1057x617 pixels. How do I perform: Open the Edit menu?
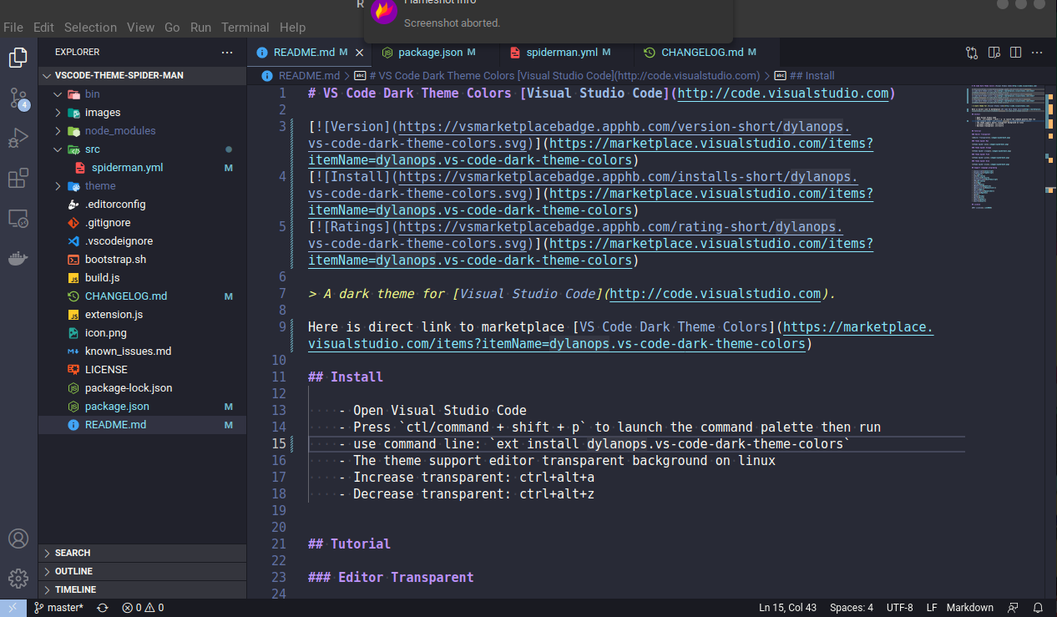[x=43, y=28]
